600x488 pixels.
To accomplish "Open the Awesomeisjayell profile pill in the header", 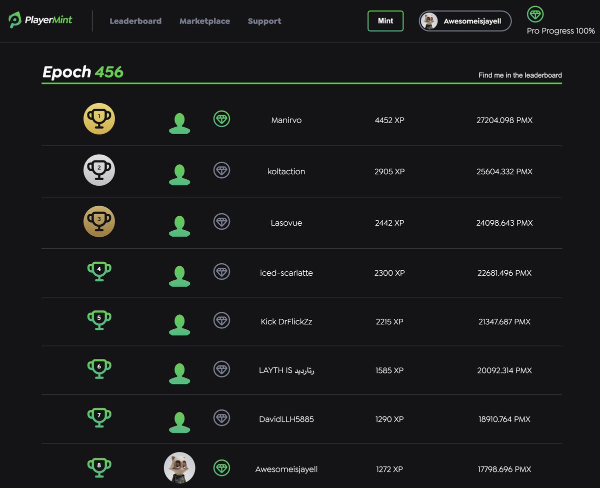I will 465,21.
